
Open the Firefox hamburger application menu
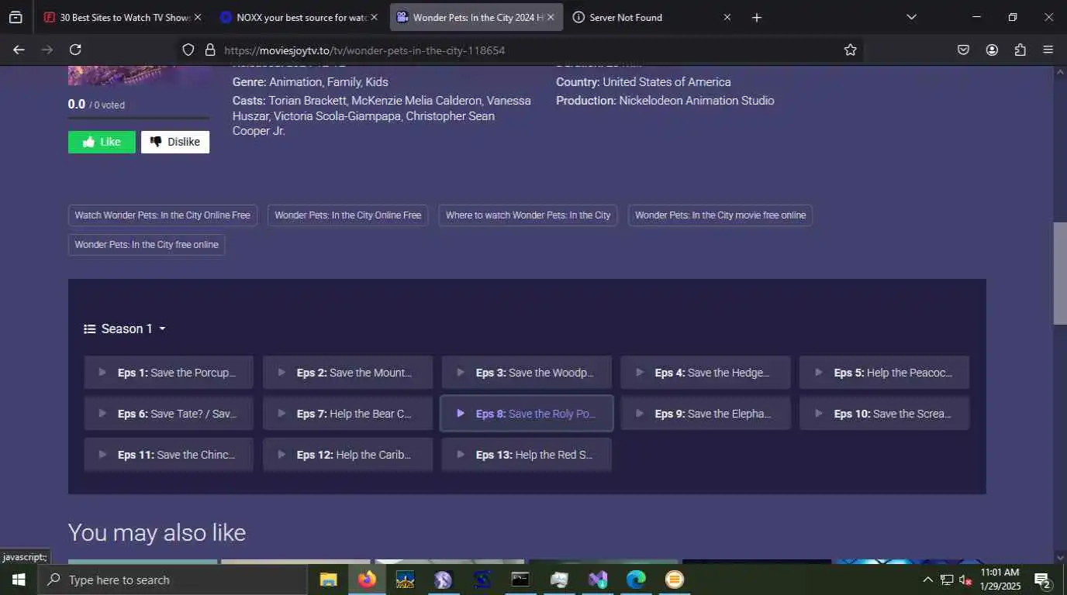1048,50
